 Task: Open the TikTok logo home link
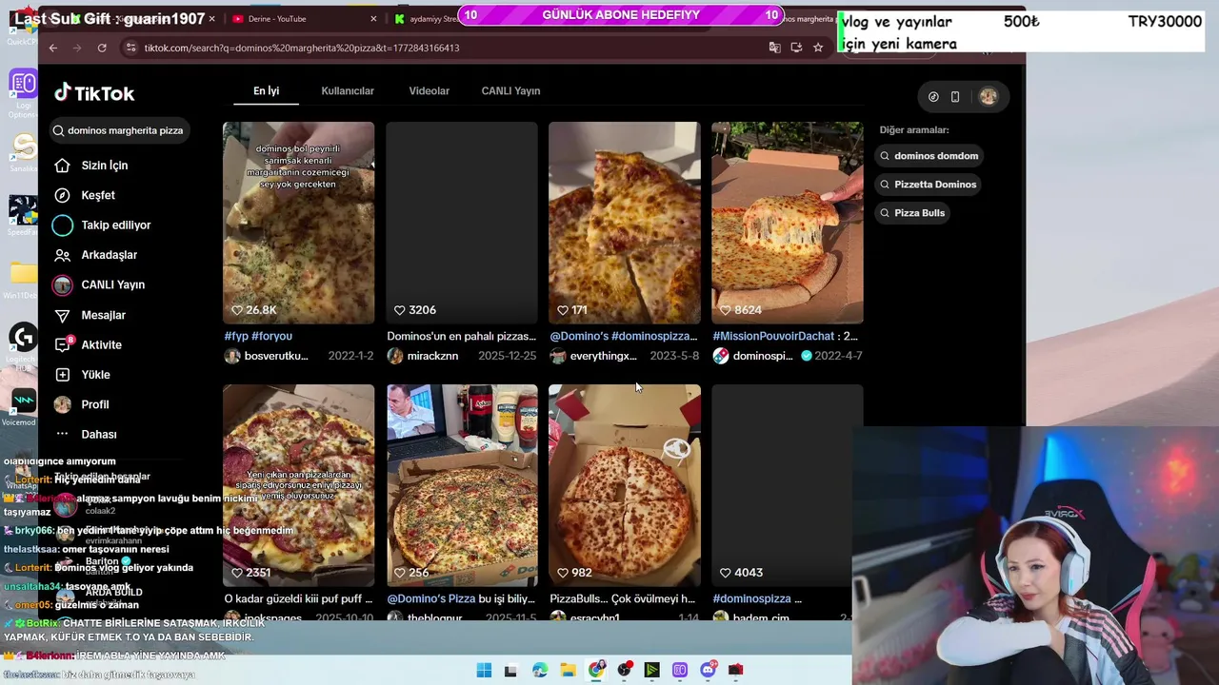click(x=94, y=92)
